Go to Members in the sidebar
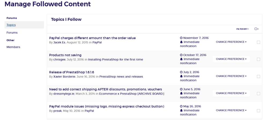The image size is (268, 123). tap(13, 47)
